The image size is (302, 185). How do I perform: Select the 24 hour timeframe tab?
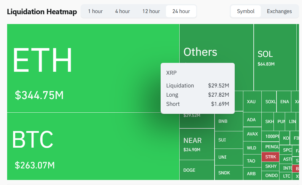click(x=181, y=11)
